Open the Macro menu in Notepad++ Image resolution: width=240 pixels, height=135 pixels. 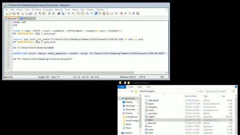click(x=75, y=10)
